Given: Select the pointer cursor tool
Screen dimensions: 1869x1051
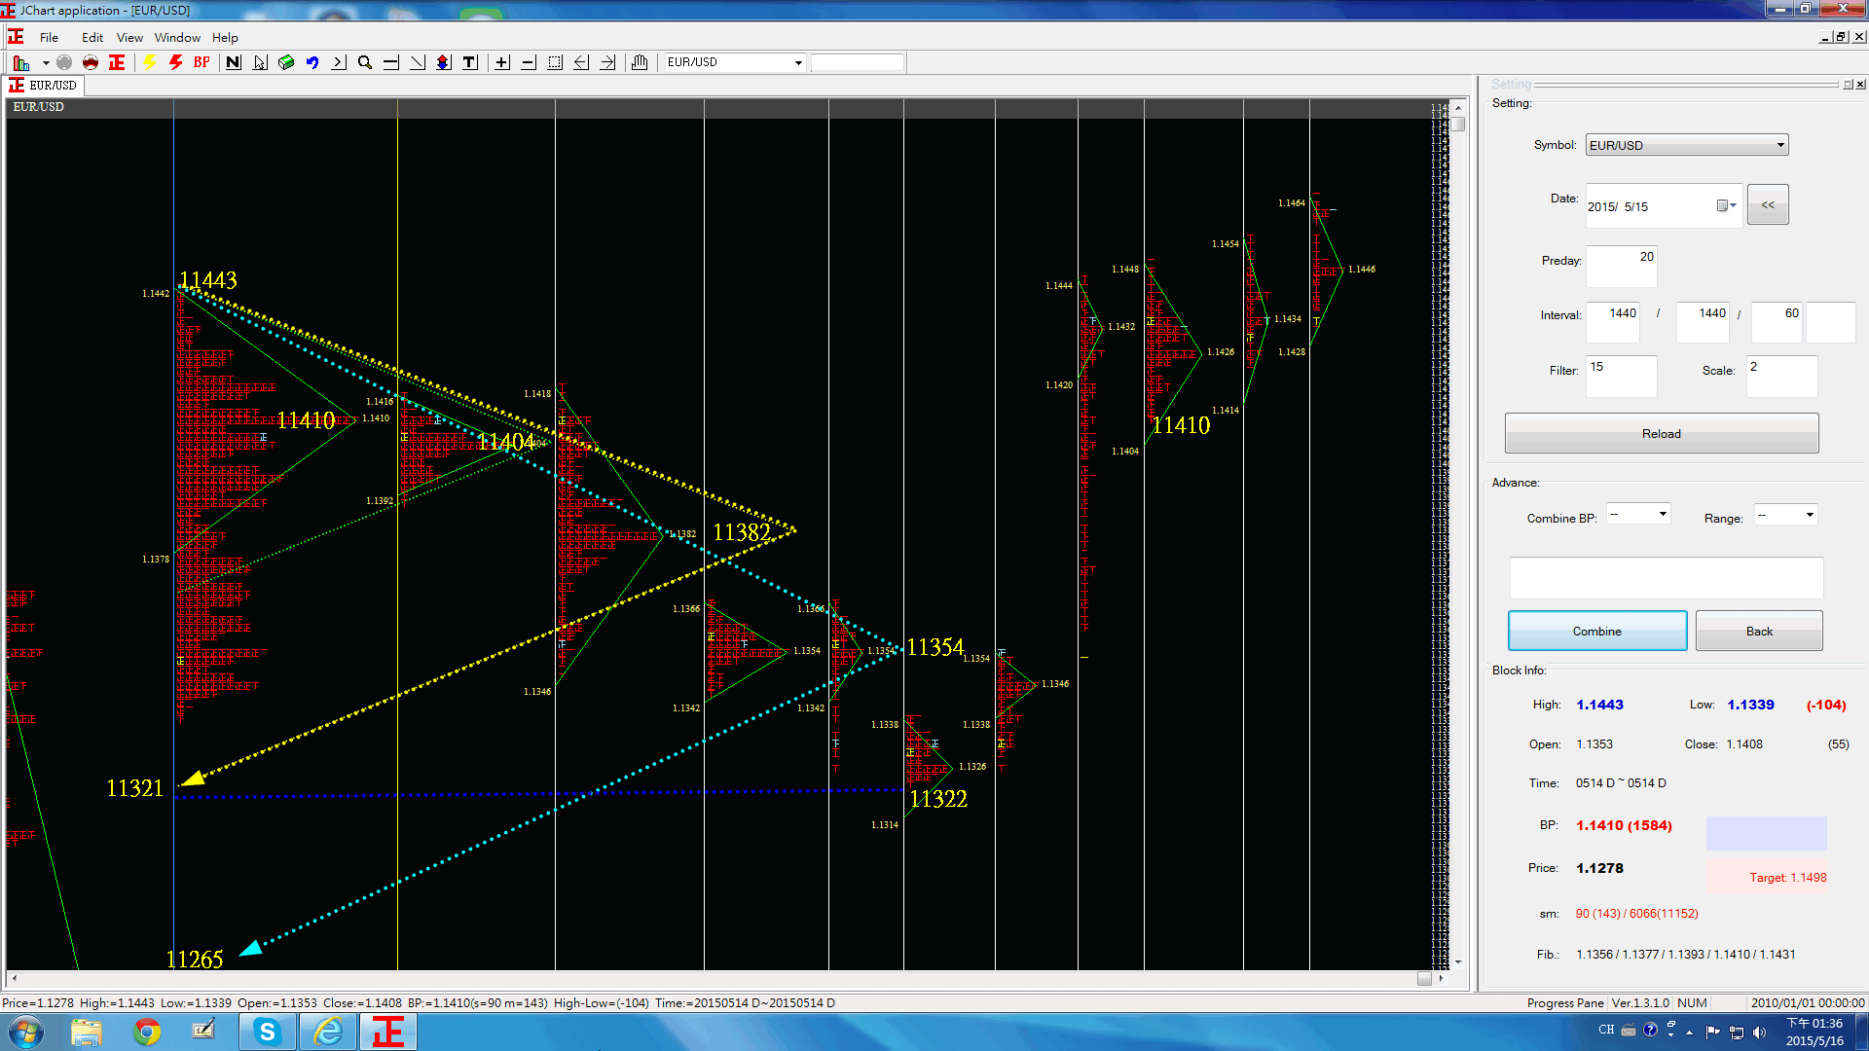Looking at the screenshot, I should (x=260, y=62).
